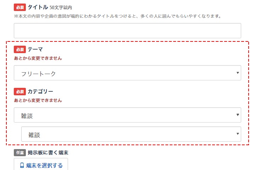This screenshot has width=255, height=170.
Task: Click the カテゴリー field label
Action: pos(40,92)
